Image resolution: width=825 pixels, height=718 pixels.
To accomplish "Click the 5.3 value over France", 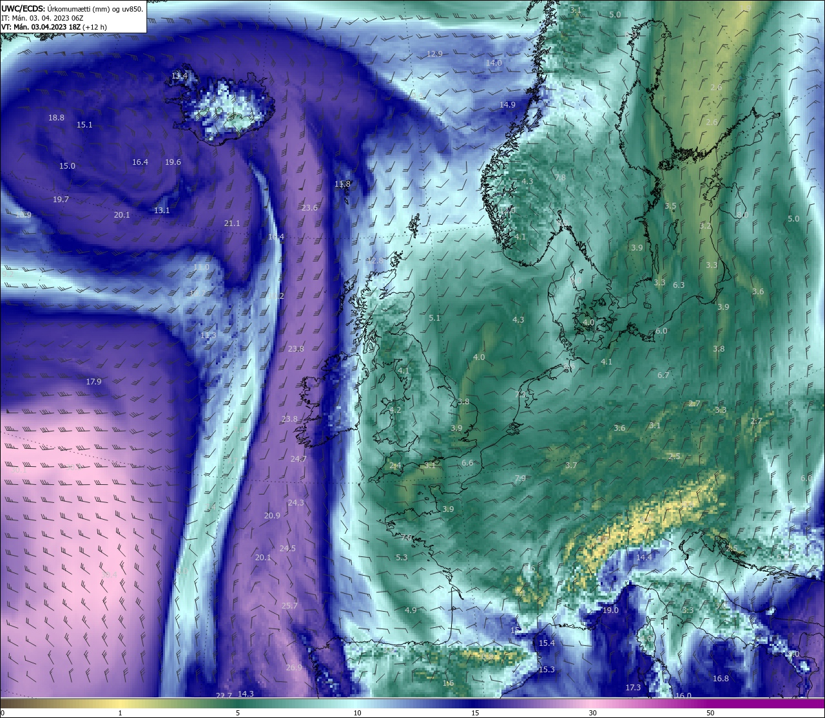I will (x=402, y=558).
